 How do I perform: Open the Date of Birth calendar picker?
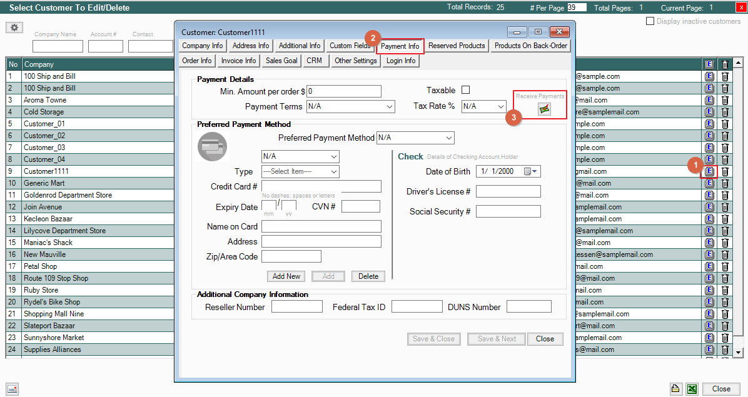pyautogui.click(x=531, y=171)
